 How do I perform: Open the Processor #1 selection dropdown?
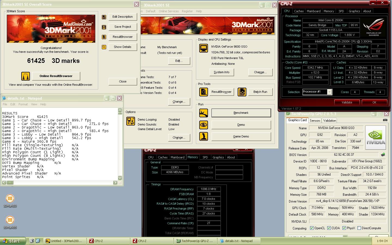[x=329, y=92]
